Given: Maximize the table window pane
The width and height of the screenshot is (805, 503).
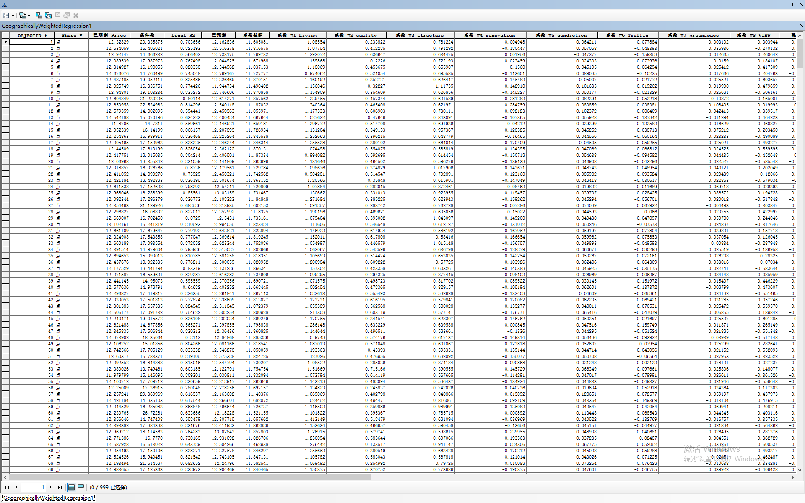Looking at the screenshot, I should pos(794,4).
